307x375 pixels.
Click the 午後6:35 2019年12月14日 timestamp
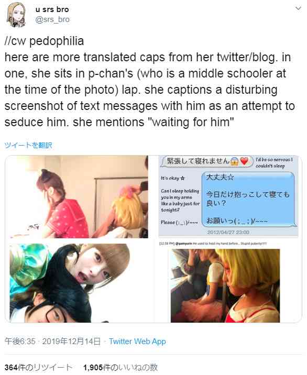point(52,341)
